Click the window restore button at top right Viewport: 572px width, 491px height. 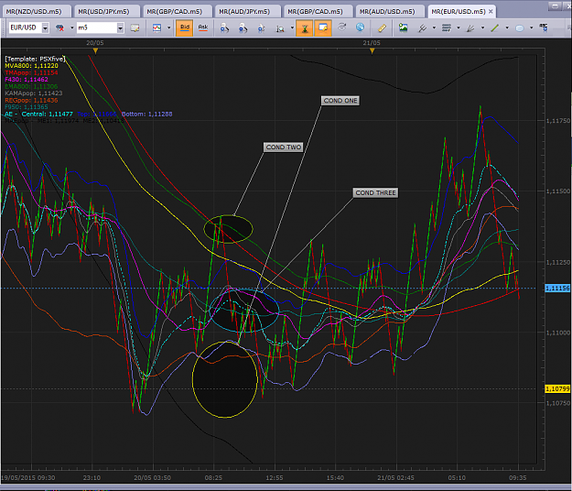click(555, 5)
